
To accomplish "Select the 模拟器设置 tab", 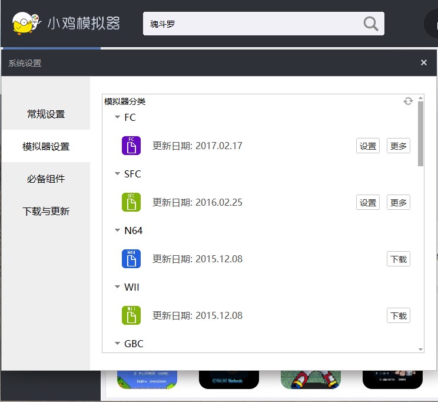I will (46, 146).
